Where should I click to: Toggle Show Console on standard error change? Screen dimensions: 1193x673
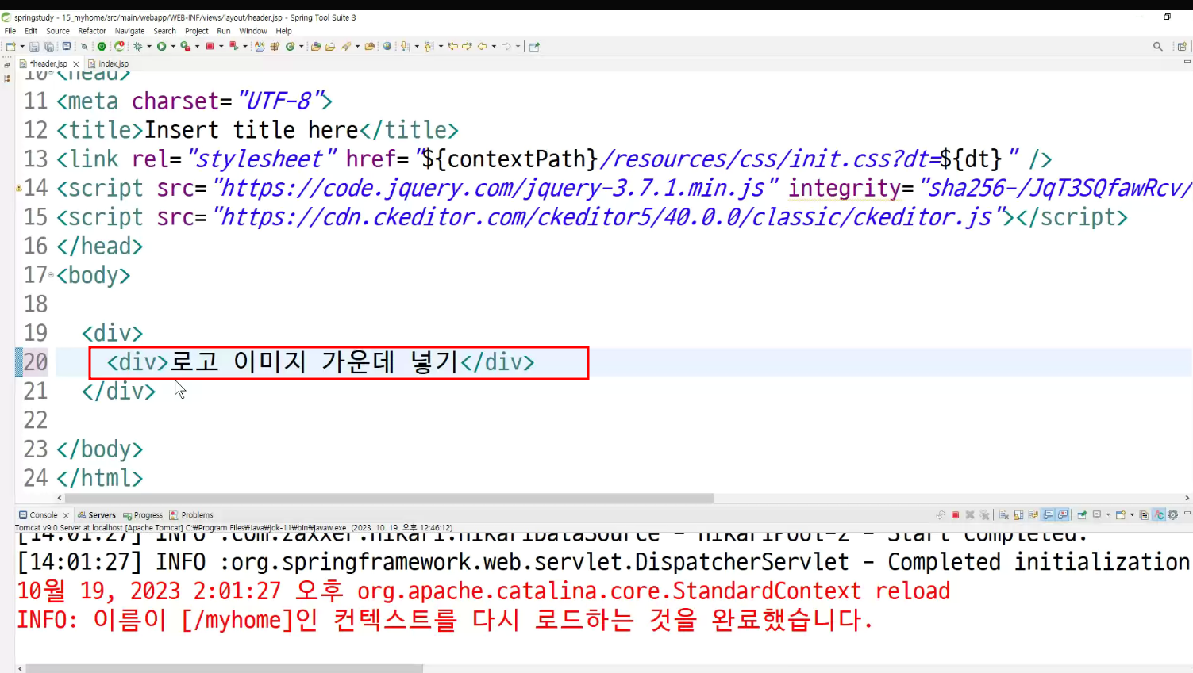[x=1062, y=515]
